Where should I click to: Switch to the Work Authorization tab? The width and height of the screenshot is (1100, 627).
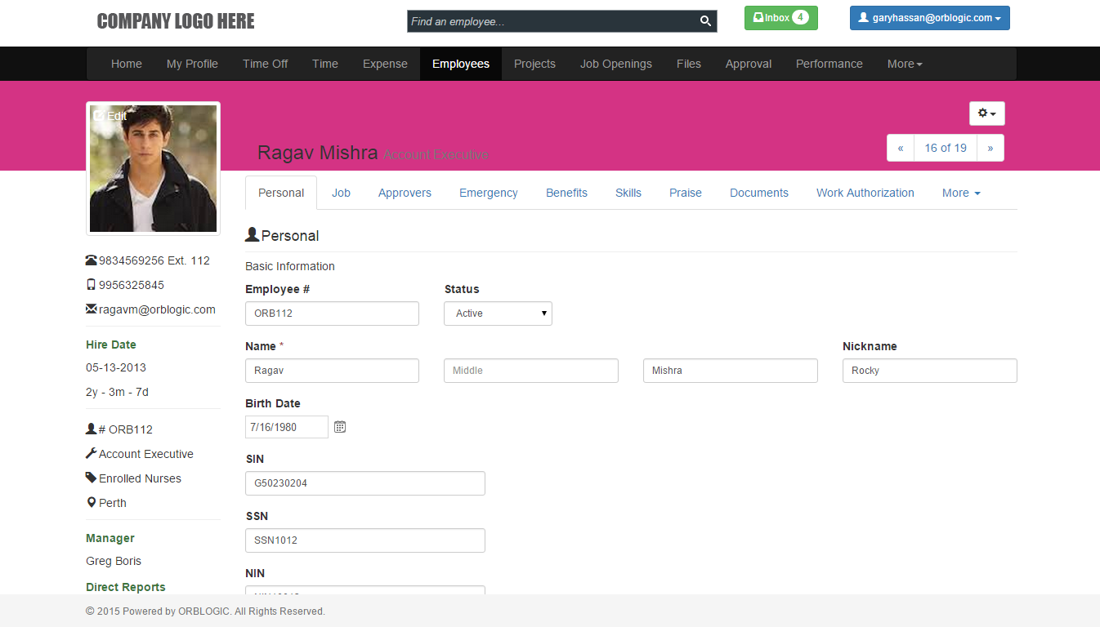(x=865, y=193)
